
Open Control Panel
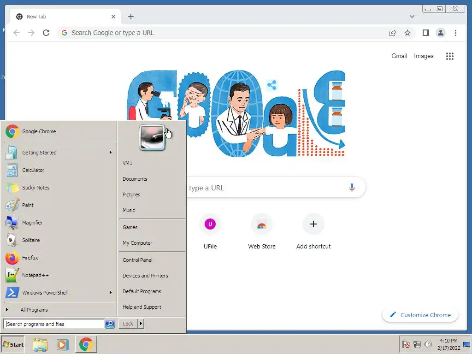pyautogui.click(x=152, y=260)
